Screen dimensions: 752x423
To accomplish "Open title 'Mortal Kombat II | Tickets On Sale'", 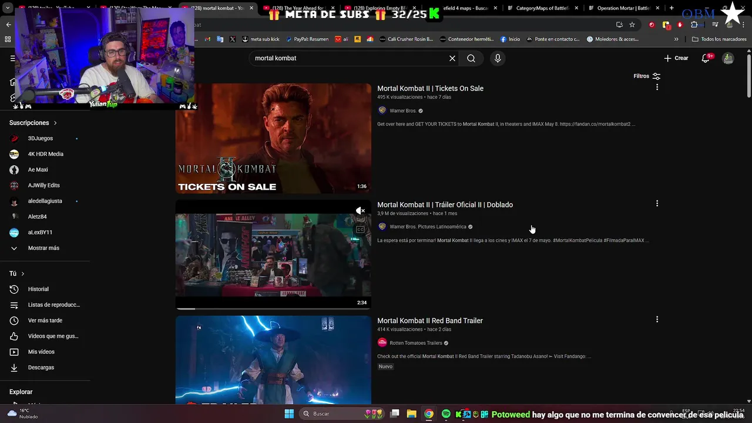I will pyautogui.click(x=430, y=88).
